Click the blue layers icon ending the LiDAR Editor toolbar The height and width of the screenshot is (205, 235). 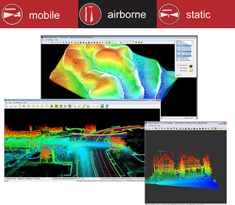[107, 106]
